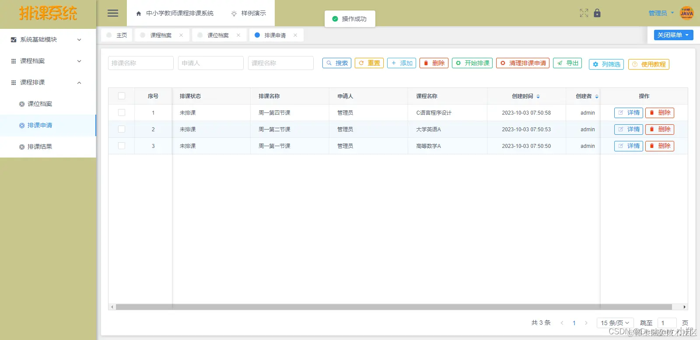Screen dimensions: 700x340
Task: Click the 课程档案 grid icon in sidebar
Action: (x=14, y=61)
